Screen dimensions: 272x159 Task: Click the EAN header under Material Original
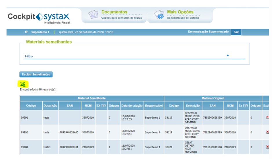(213, 106)
